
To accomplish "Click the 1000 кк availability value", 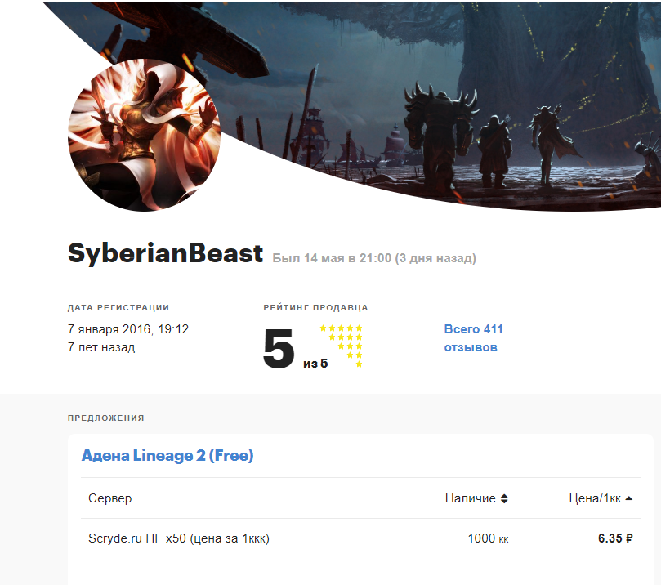I will pos(488,538).
